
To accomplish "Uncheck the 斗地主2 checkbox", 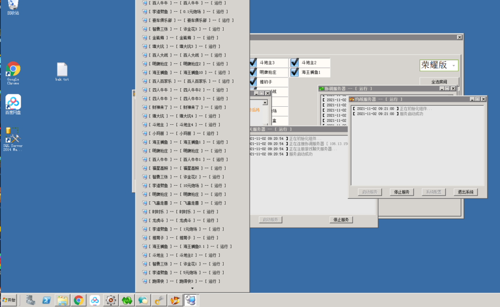I will (295, 63).
